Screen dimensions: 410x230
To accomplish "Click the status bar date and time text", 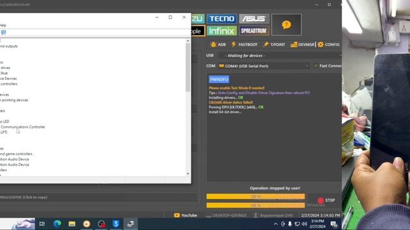I will pos(320,215).
